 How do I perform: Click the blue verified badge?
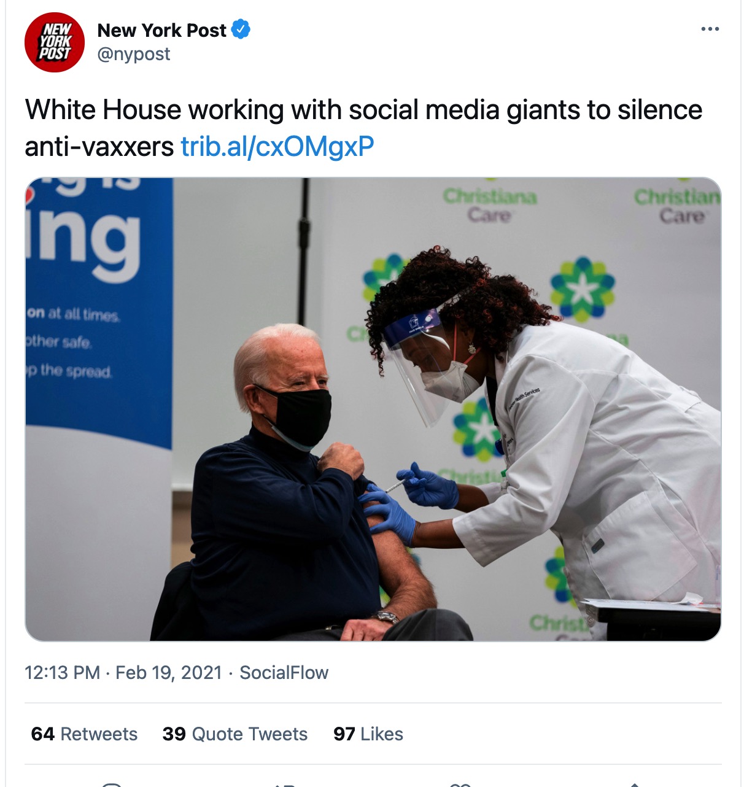point(241,29)
